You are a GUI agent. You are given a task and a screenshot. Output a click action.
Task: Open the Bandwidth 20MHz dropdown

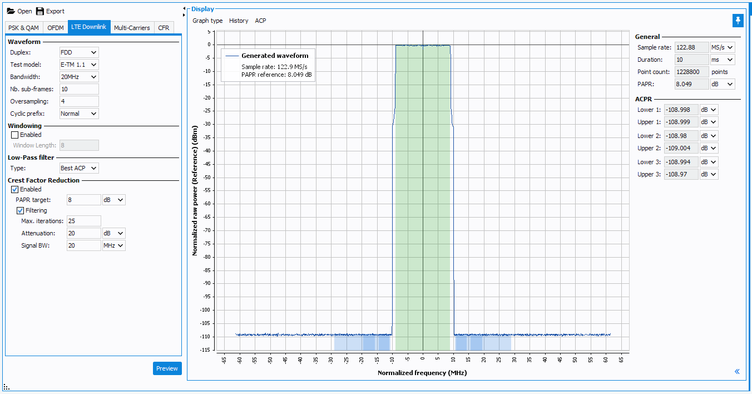click(x=79, y=77)
